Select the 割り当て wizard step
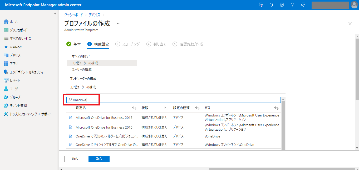359x170 pixels. tap(157, 44)
